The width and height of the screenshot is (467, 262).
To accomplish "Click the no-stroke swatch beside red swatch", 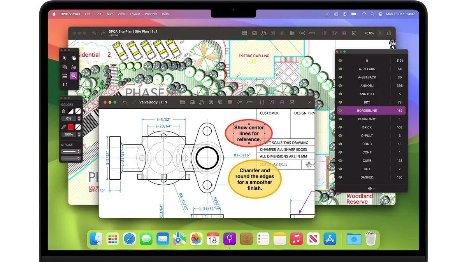I will [78, 127].
